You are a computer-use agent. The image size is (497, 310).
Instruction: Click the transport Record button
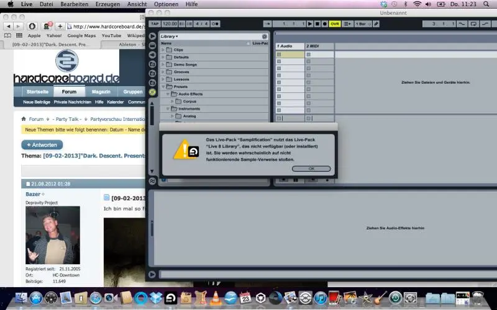tap(324, 24)
